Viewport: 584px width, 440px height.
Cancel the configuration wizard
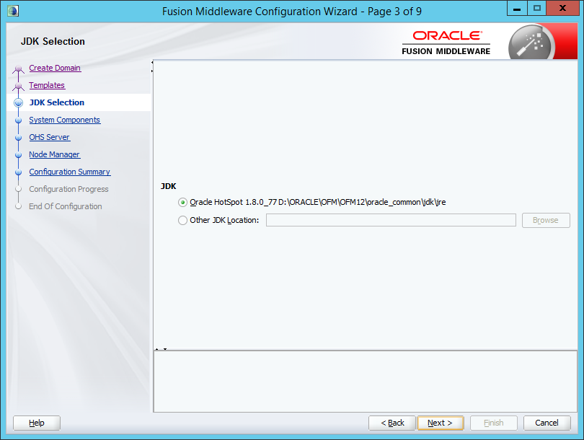coord(547,423)
